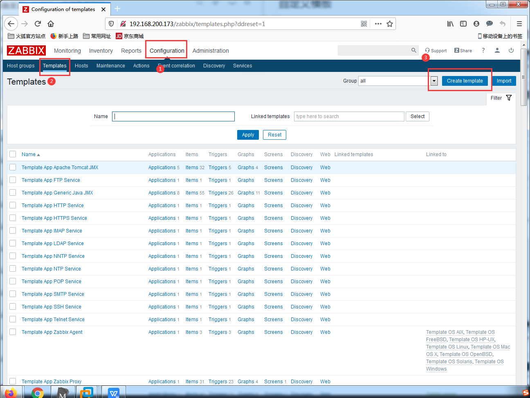This screenshot has width=530, height=398.
Task: Open Zabbix user profile icon
Action: click(x=497, y=50)
